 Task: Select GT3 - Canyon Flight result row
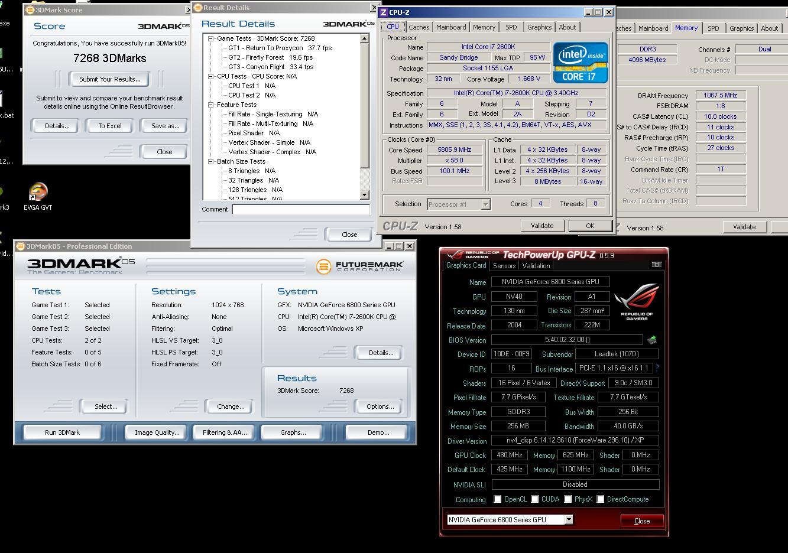[x=271, y=67]
